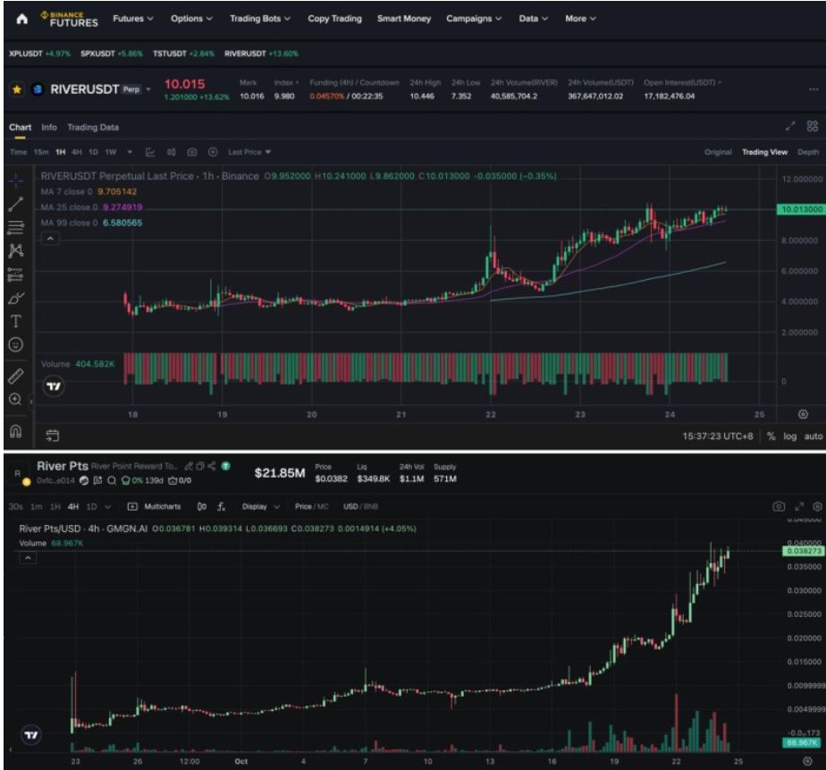The width and height of the screenshot is (826, 770).
Task: Take a chart snapshot with camera icon
Action: coord(191,152)
